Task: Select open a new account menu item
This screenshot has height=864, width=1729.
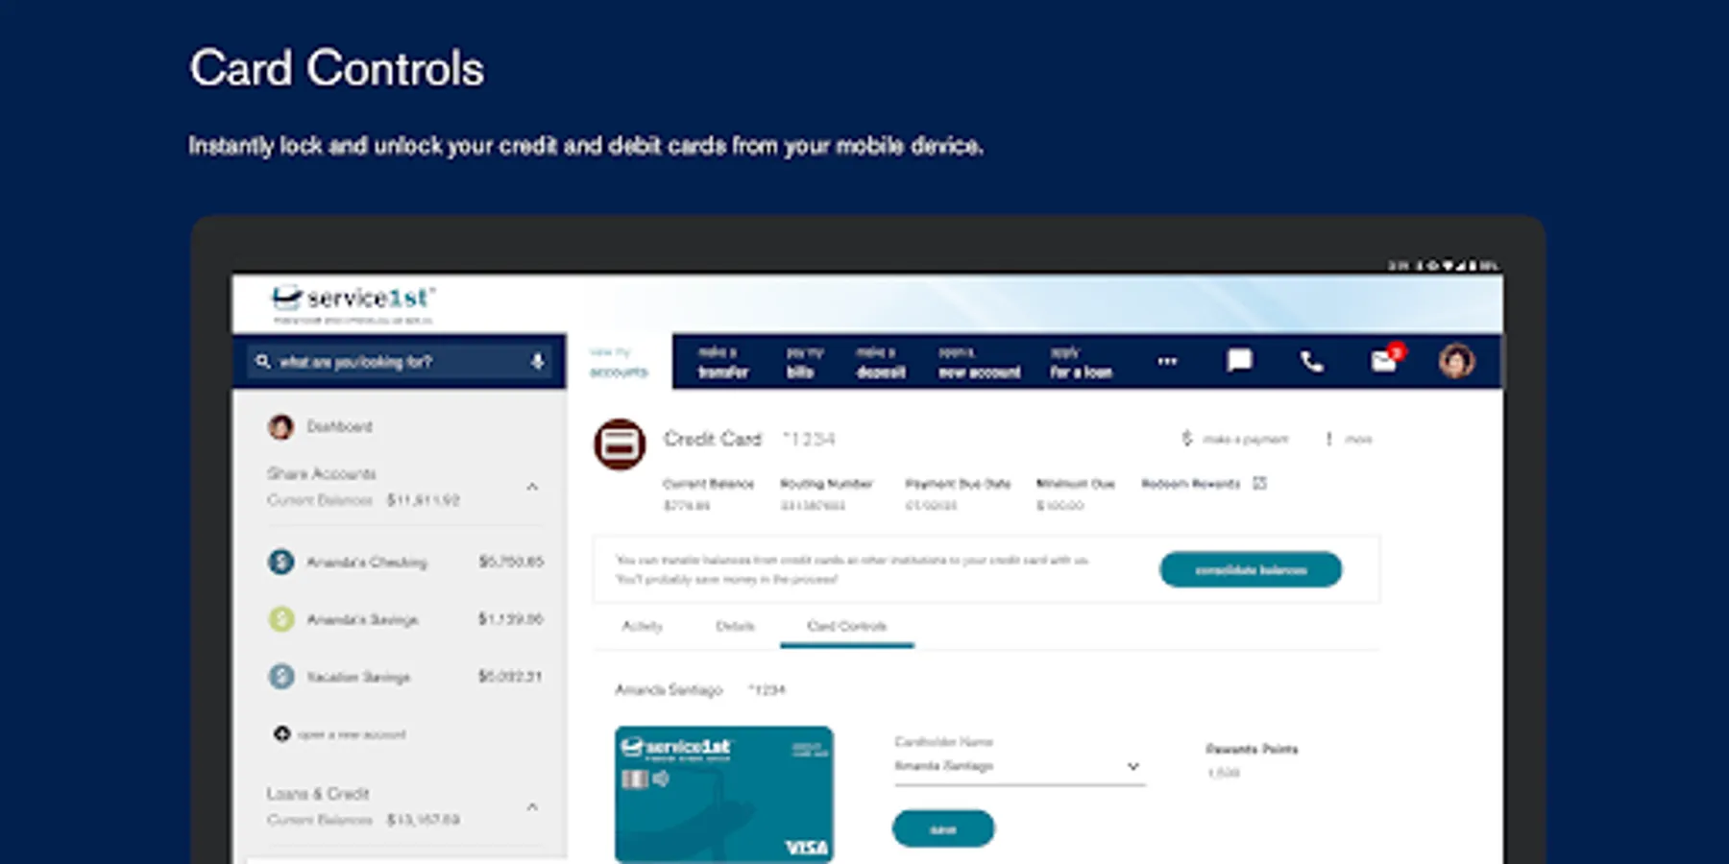Action: 979,362
